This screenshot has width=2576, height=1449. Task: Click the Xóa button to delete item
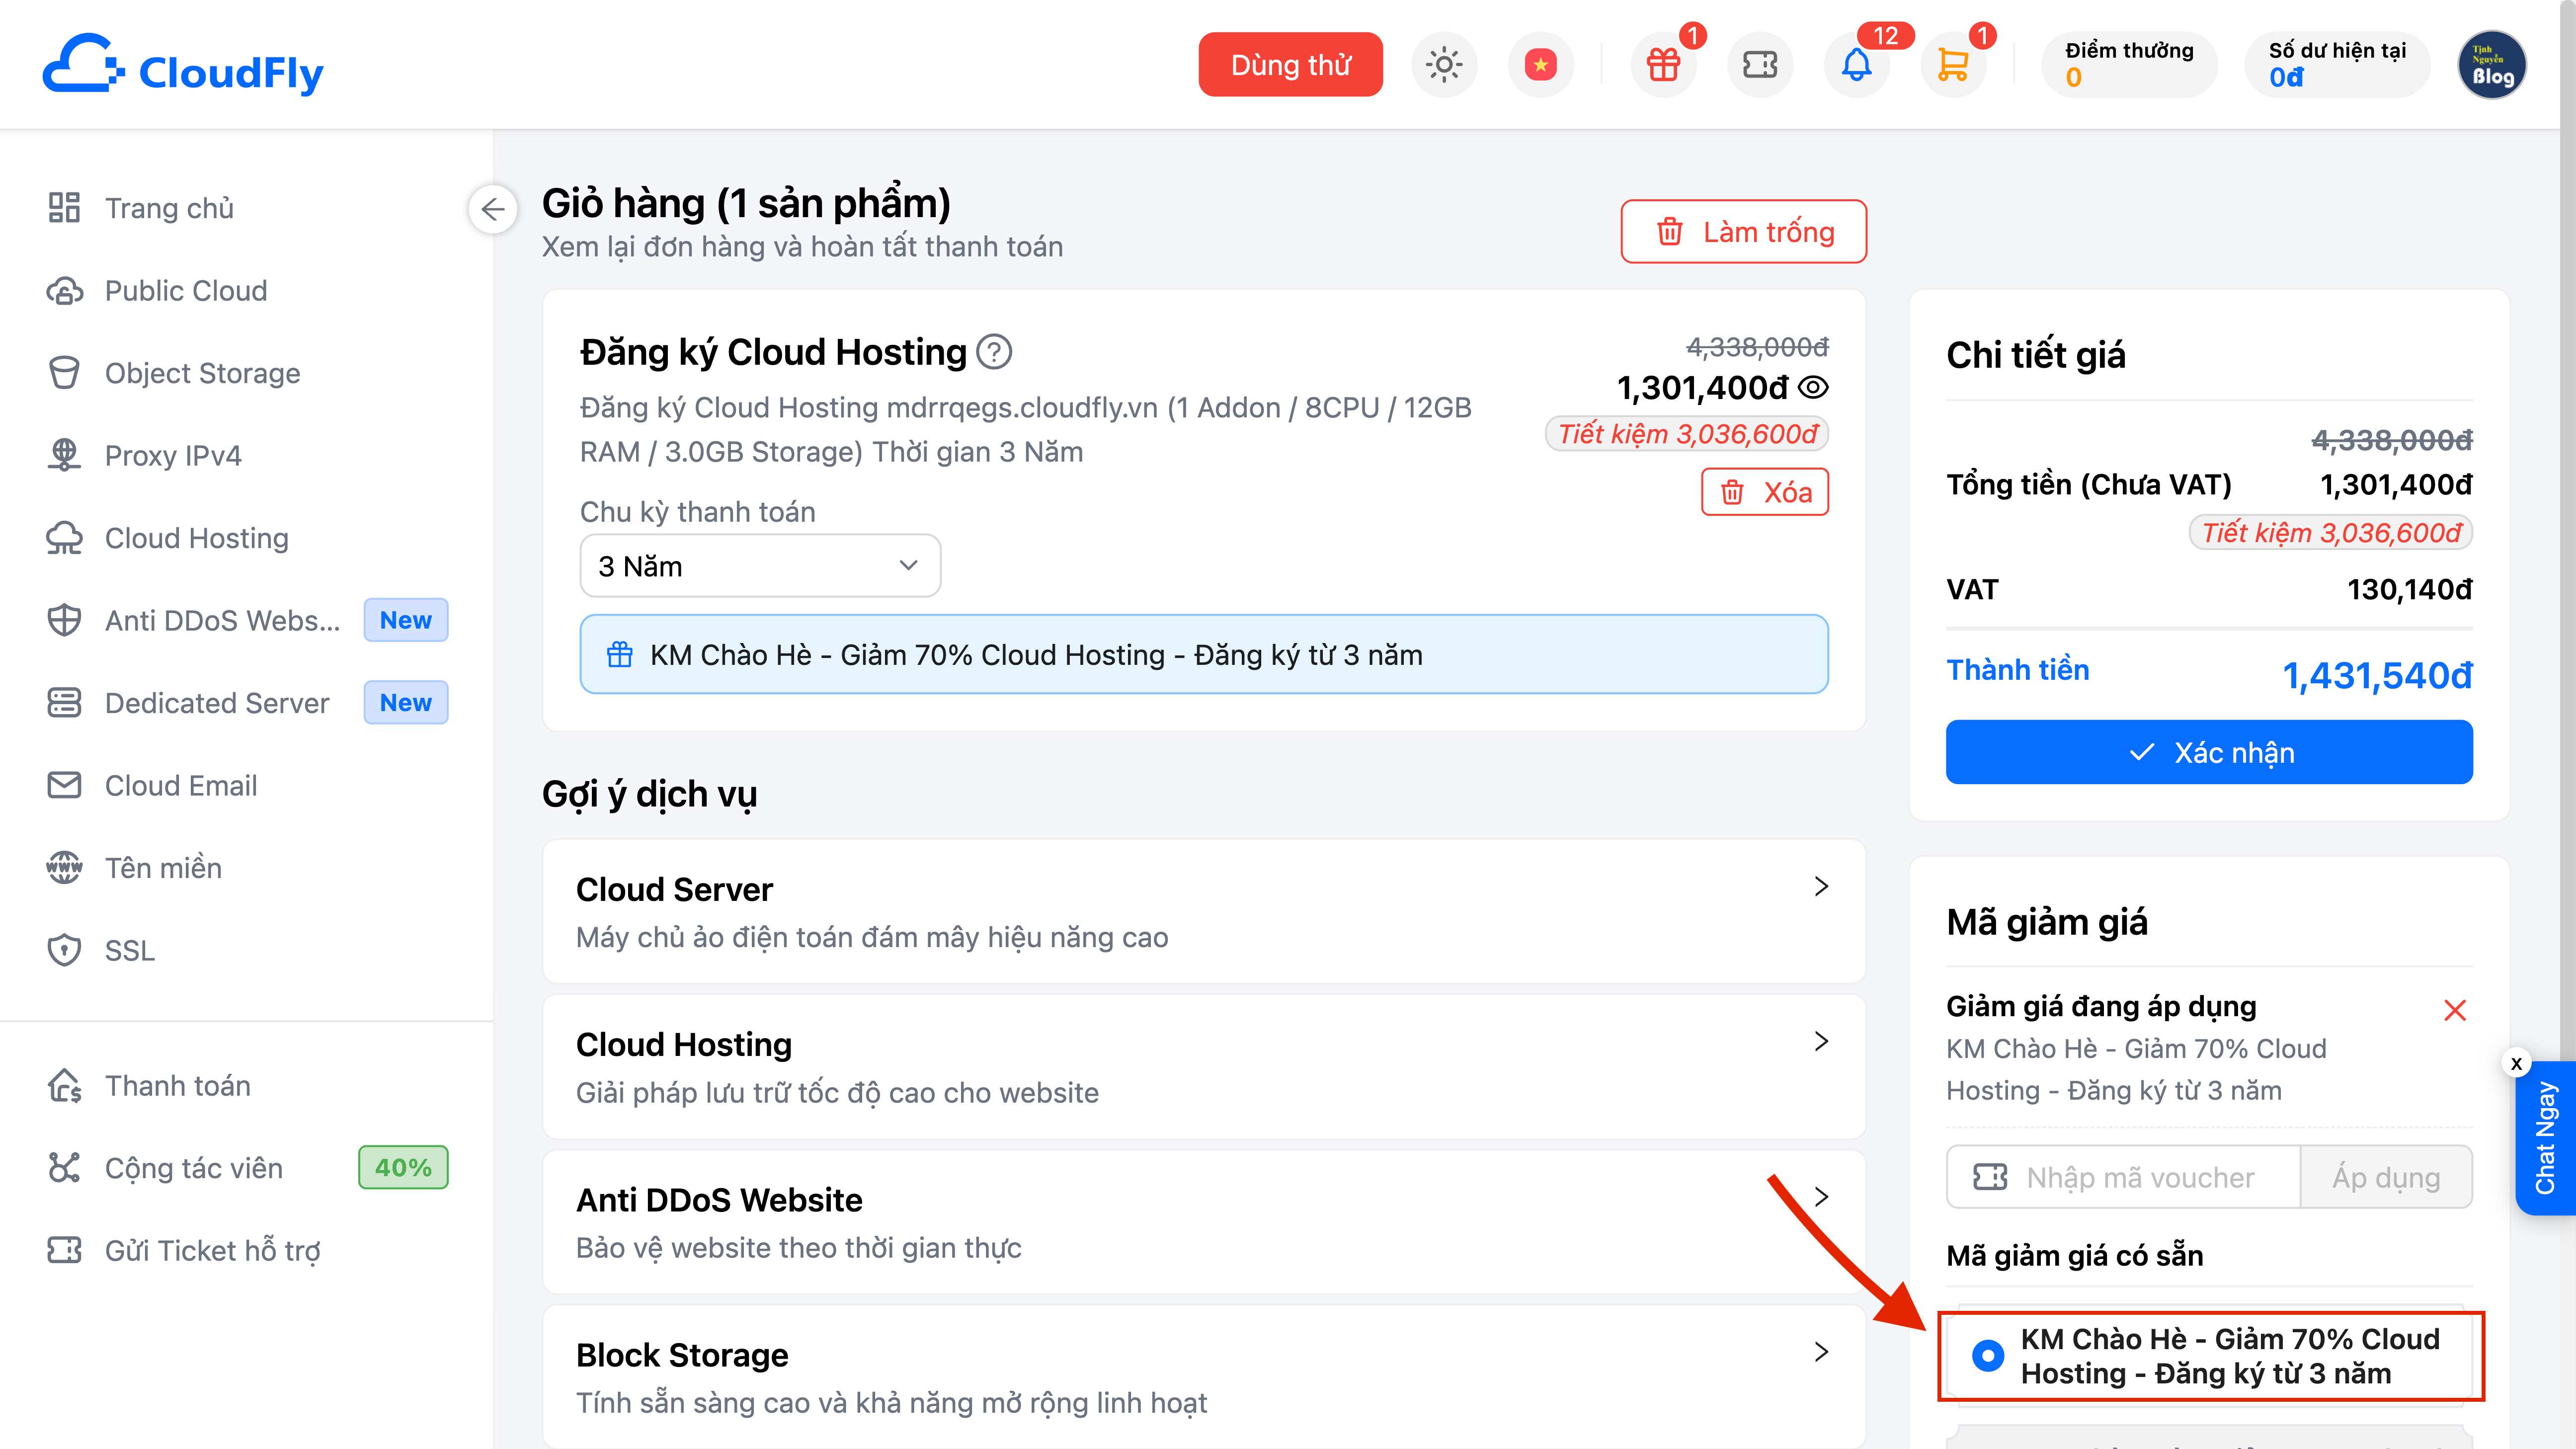[x=1765, y=492]
